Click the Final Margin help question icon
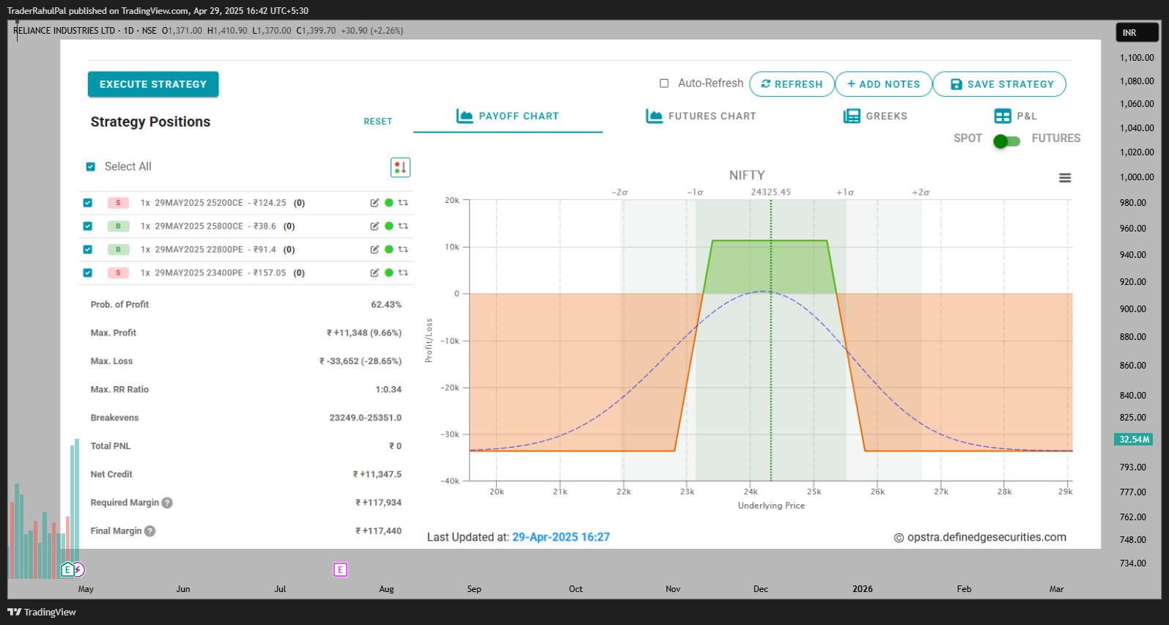The width and height of the screenshot is (1169, 625). [150, 531]
